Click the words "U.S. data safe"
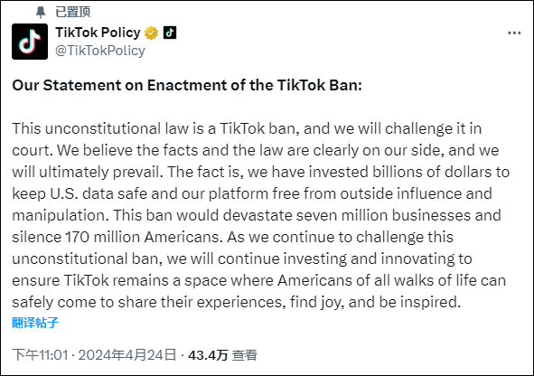The image size is (534, 376). click(x=98, y=193)
